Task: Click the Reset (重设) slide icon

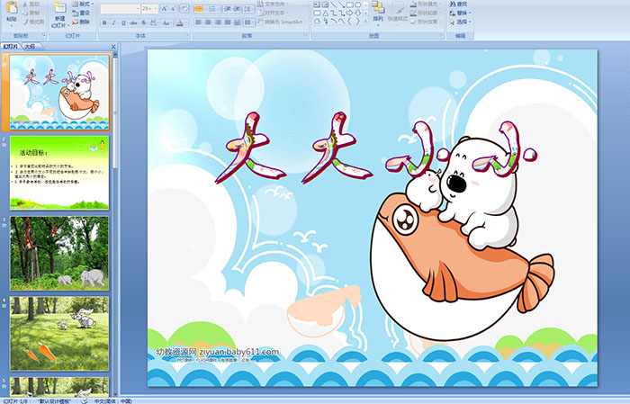Action: click(75, 13)
